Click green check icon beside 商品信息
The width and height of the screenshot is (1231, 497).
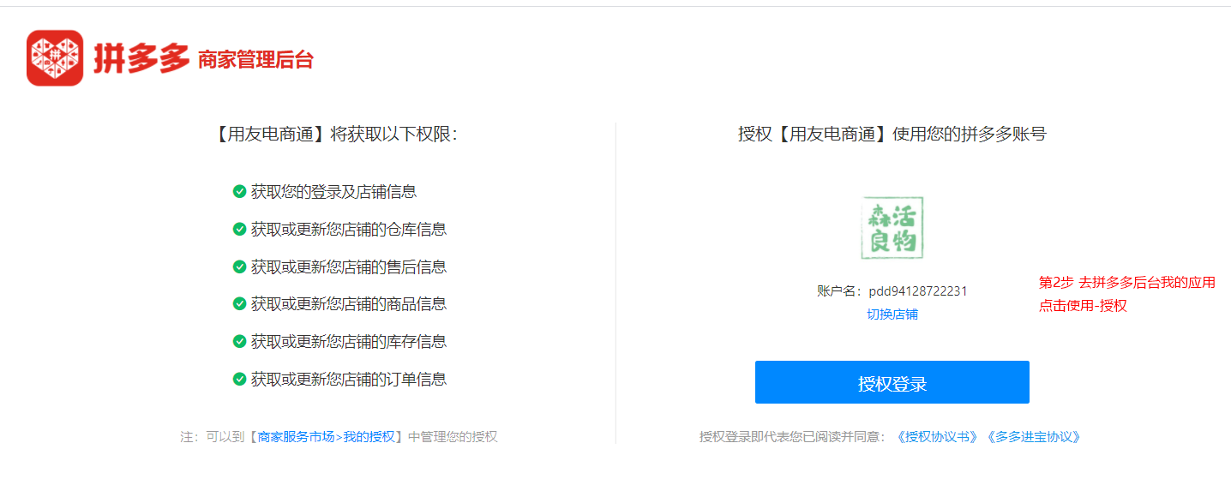tap(240, 304)
